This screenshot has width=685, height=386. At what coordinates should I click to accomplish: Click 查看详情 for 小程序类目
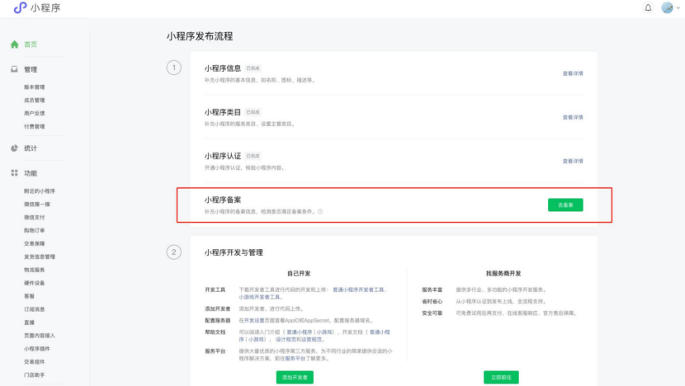[573, 117]
